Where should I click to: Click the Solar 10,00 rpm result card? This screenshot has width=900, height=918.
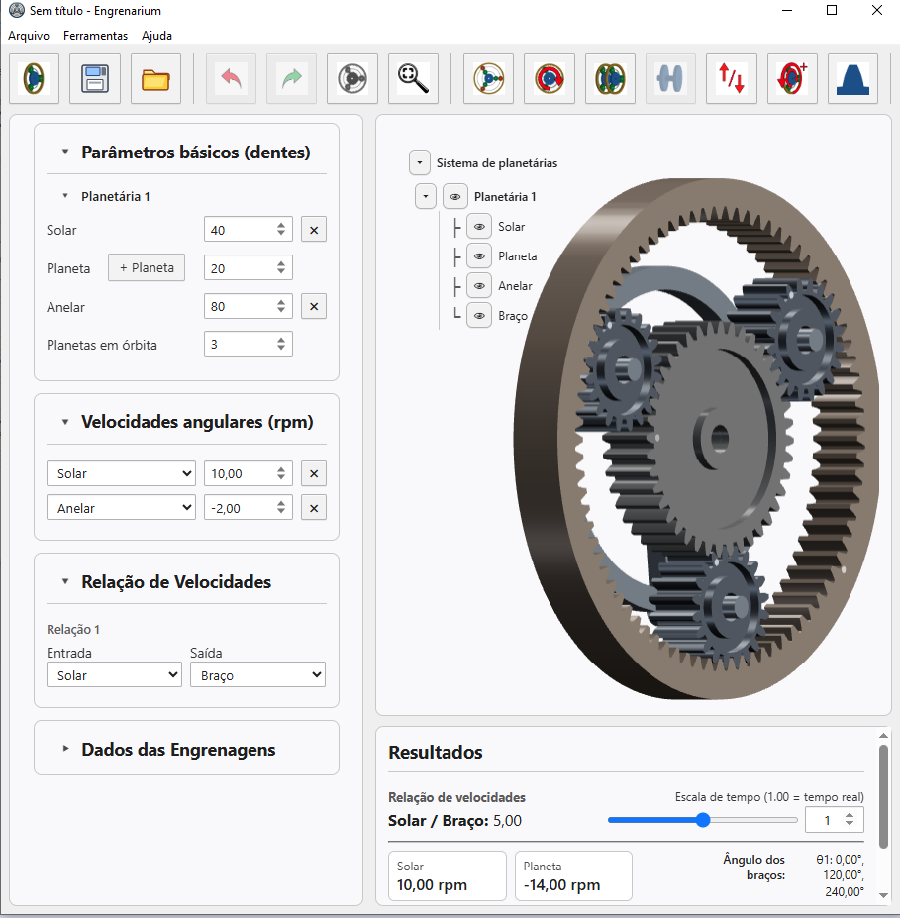click(448, 875)
